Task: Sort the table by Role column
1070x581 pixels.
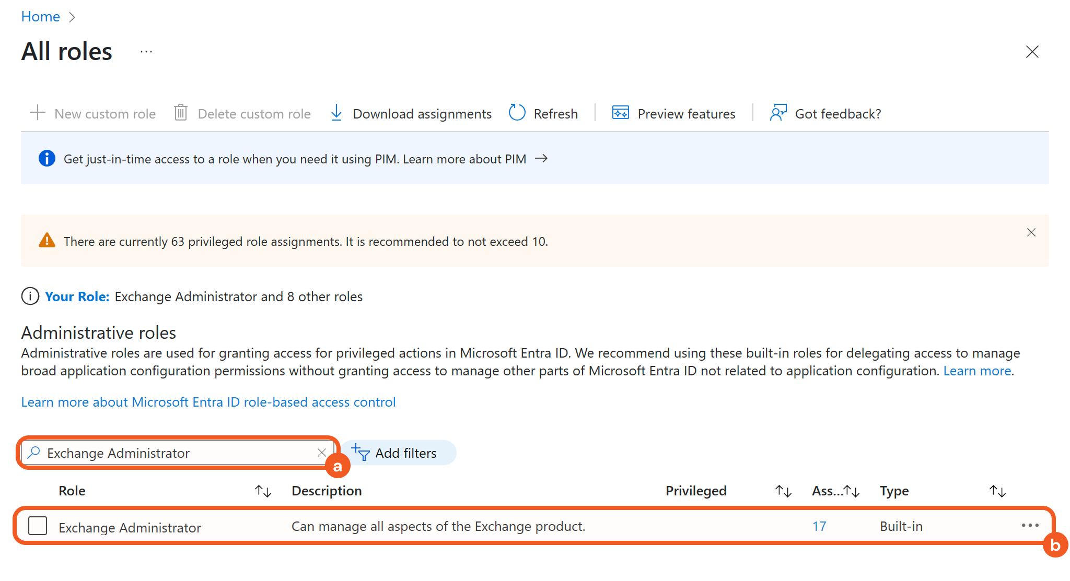Action: click(263, 491)
